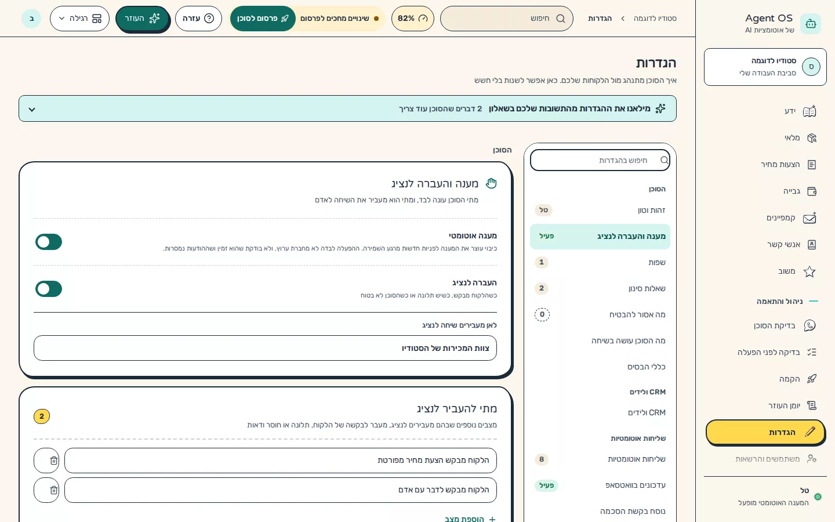Image resolution: width=835 pixels, height=522 pixels.
Task: Click the 82% progress indicator
Action: pos(413,19)
